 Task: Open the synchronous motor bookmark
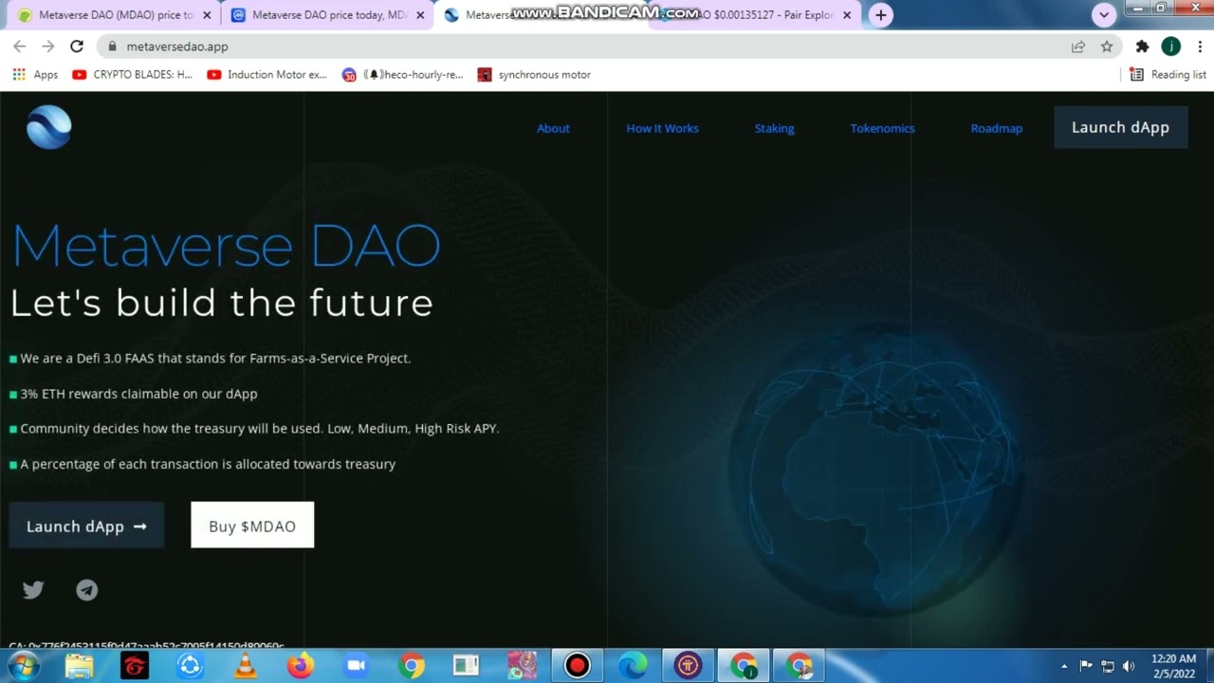[534, 74]
